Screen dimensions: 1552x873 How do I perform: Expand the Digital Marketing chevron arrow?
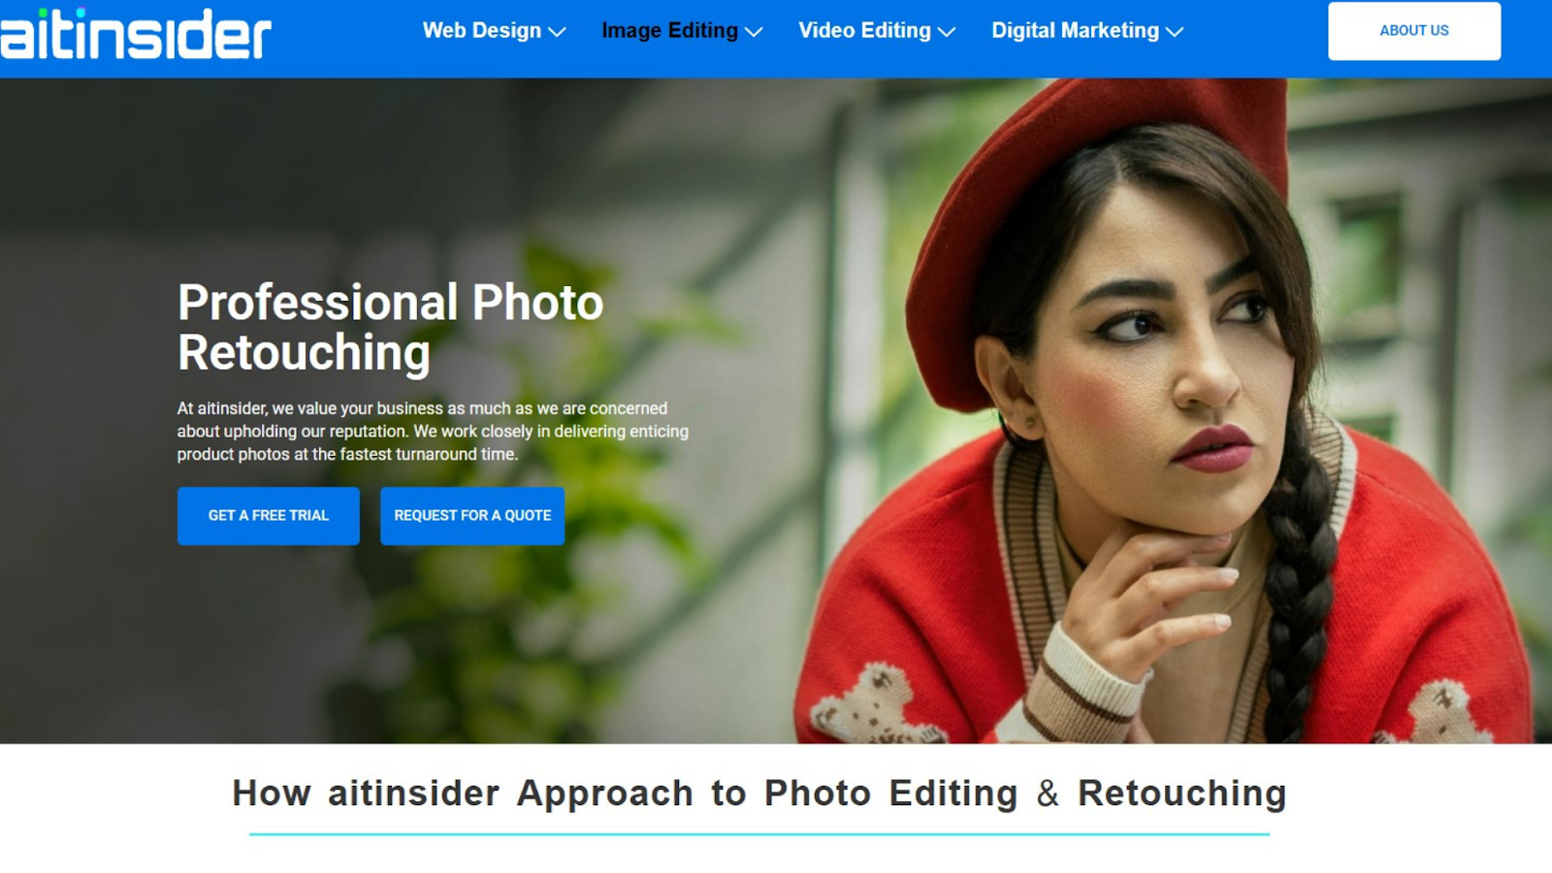pyautogui.click(x=1175, y=32)
